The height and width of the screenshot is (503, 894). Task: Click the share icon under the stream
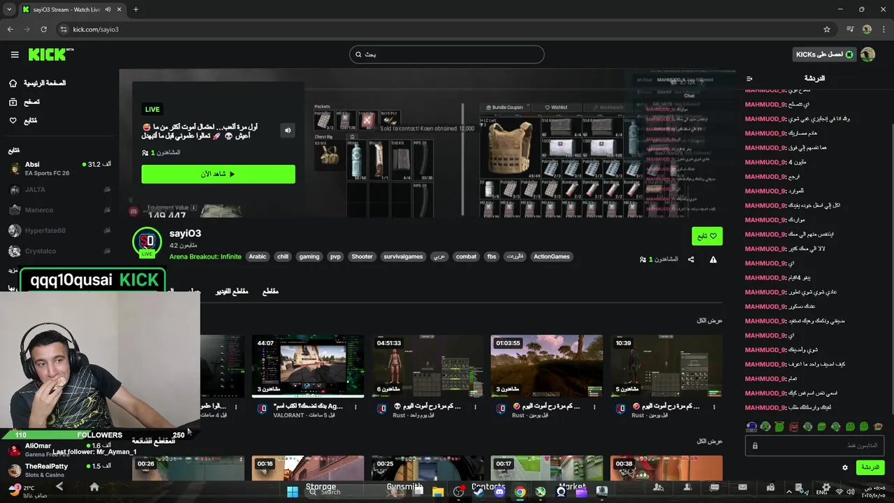click(691, 259)
